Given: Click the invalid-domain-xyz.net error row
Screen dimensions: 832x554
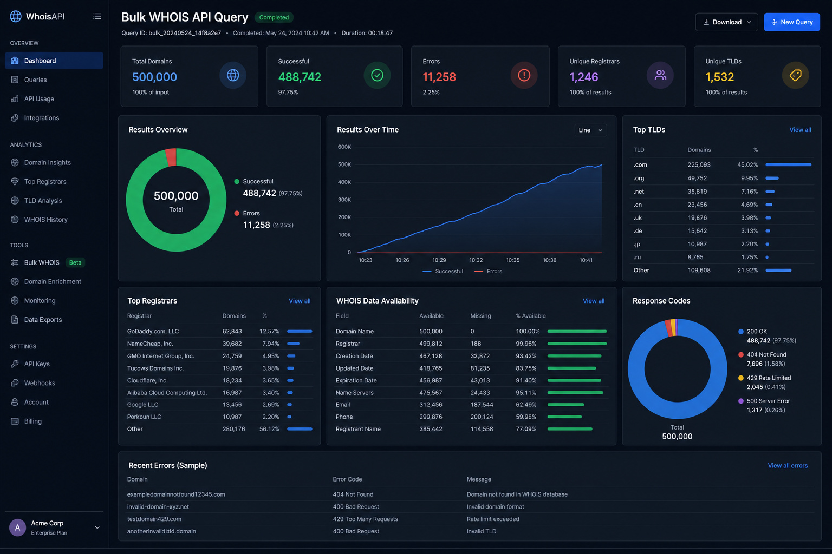Looking at the screenshot, I should [470, 507].
